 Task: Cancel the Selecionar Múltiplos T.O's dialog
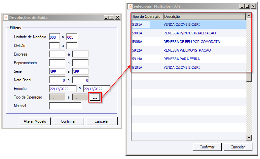238,147
